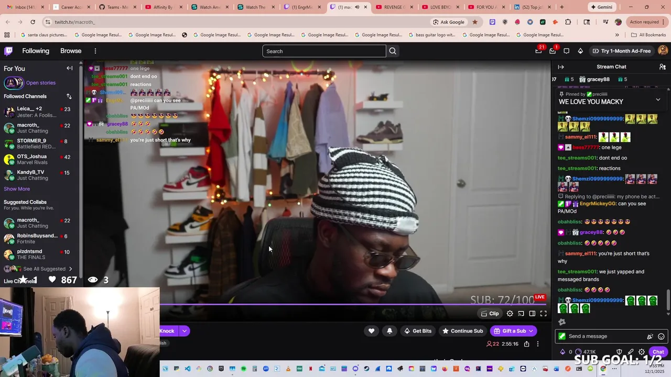
Task: Send the chat message via Chat button
Action: (x=658, y=352)
